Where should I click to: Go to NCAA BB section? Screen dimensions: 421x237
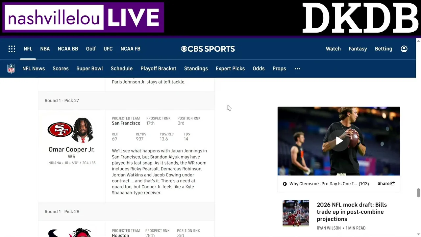(x=68, y=49)
